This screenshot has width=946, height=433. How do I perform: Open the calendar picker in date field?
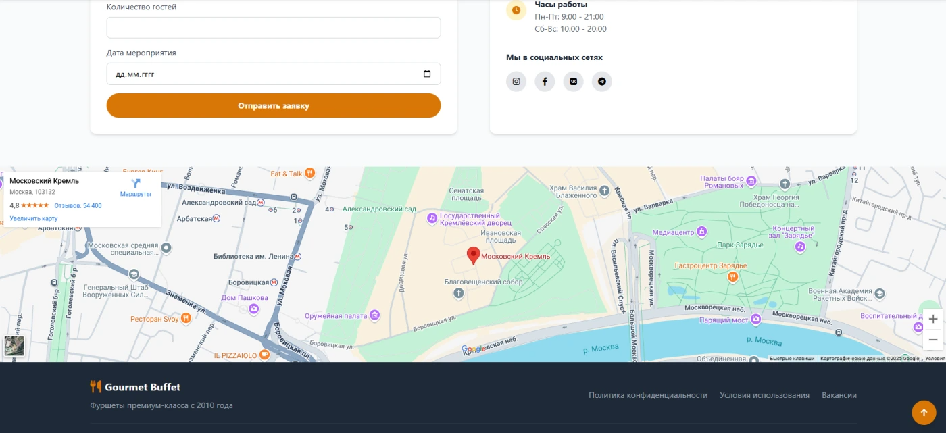coord(427,74)
